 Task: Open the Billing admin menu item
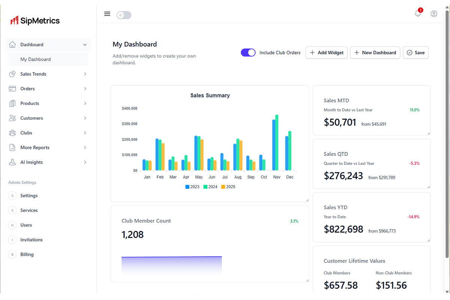pyautogui.click(x=27, y=255)
